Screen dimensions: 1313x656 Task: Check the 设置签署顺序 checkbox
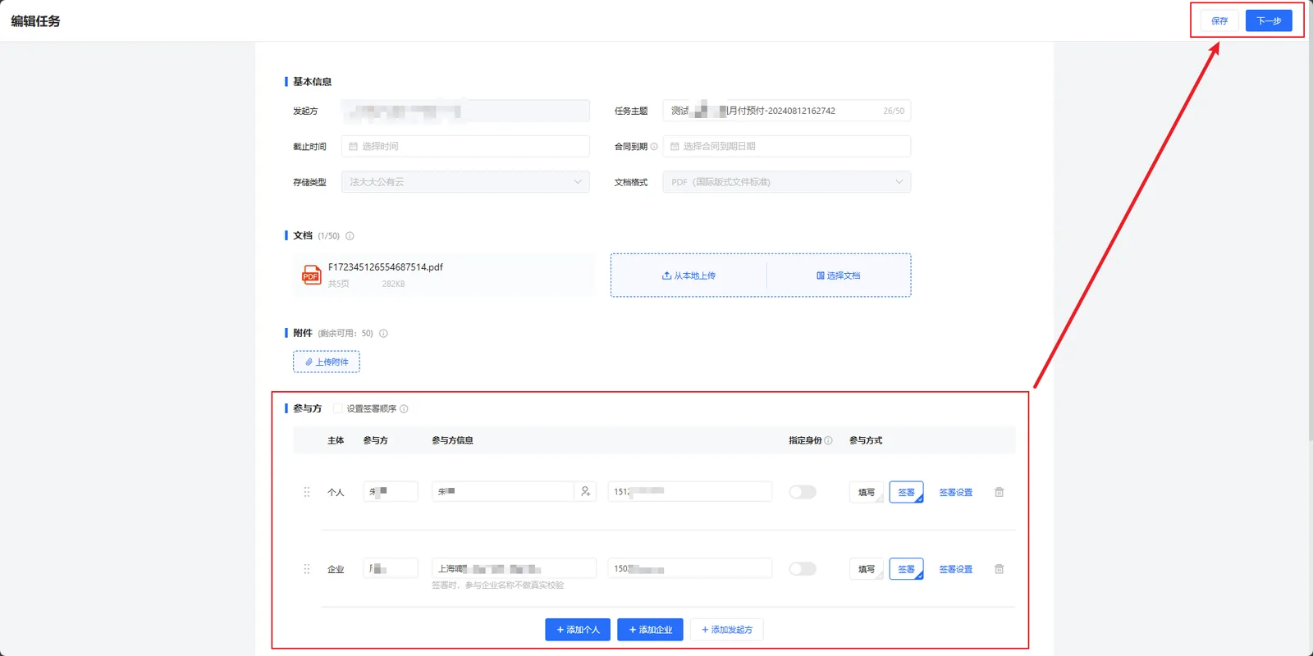pyautogui.click(x=337, y=408)
